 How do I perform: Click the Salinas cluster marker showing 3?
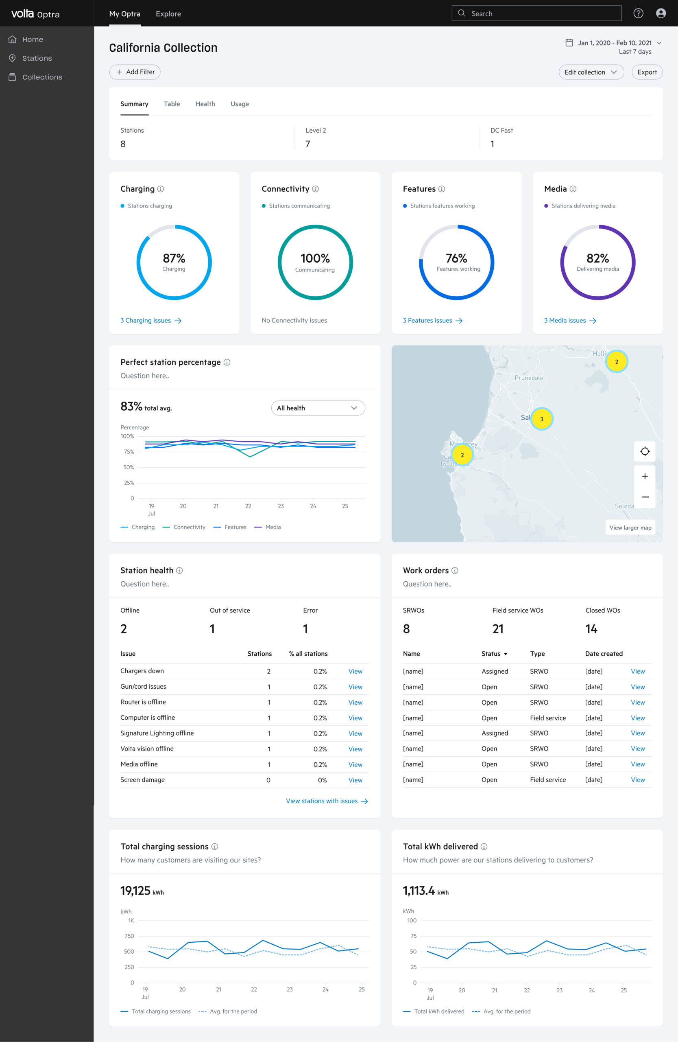click(542, 419)
